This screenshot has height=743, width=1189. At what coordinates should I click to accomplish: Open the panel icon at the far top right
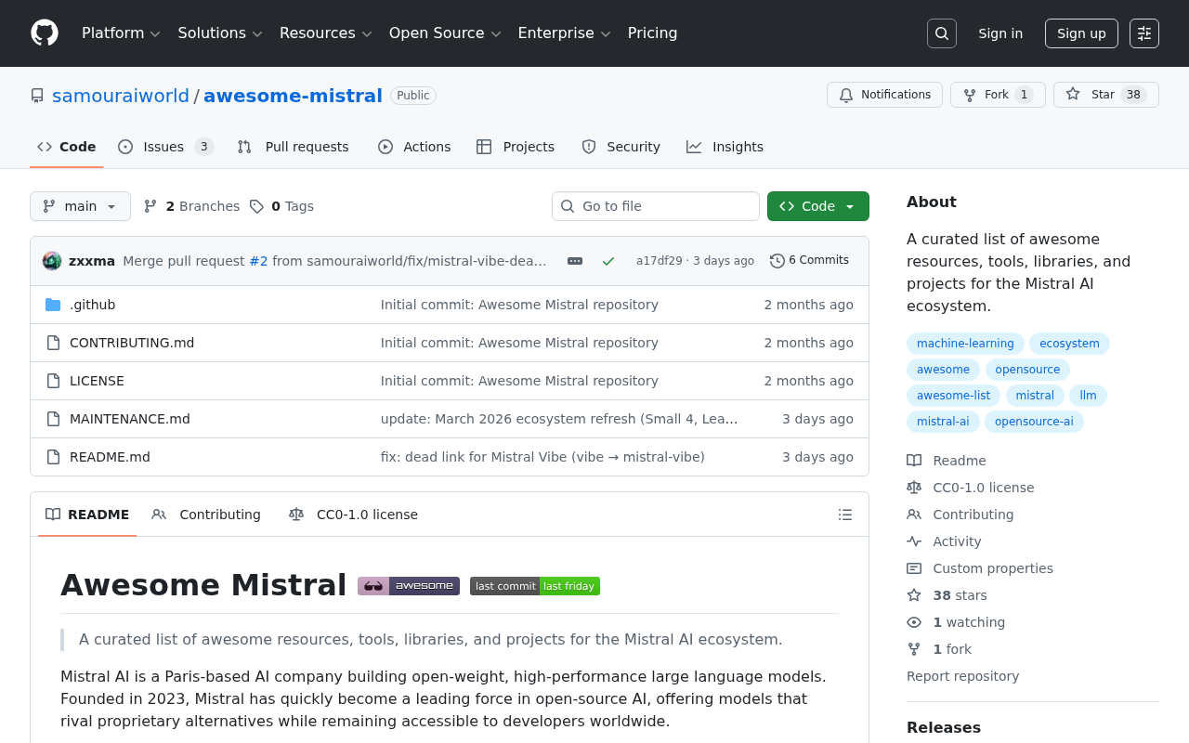tap(1143, 33)
